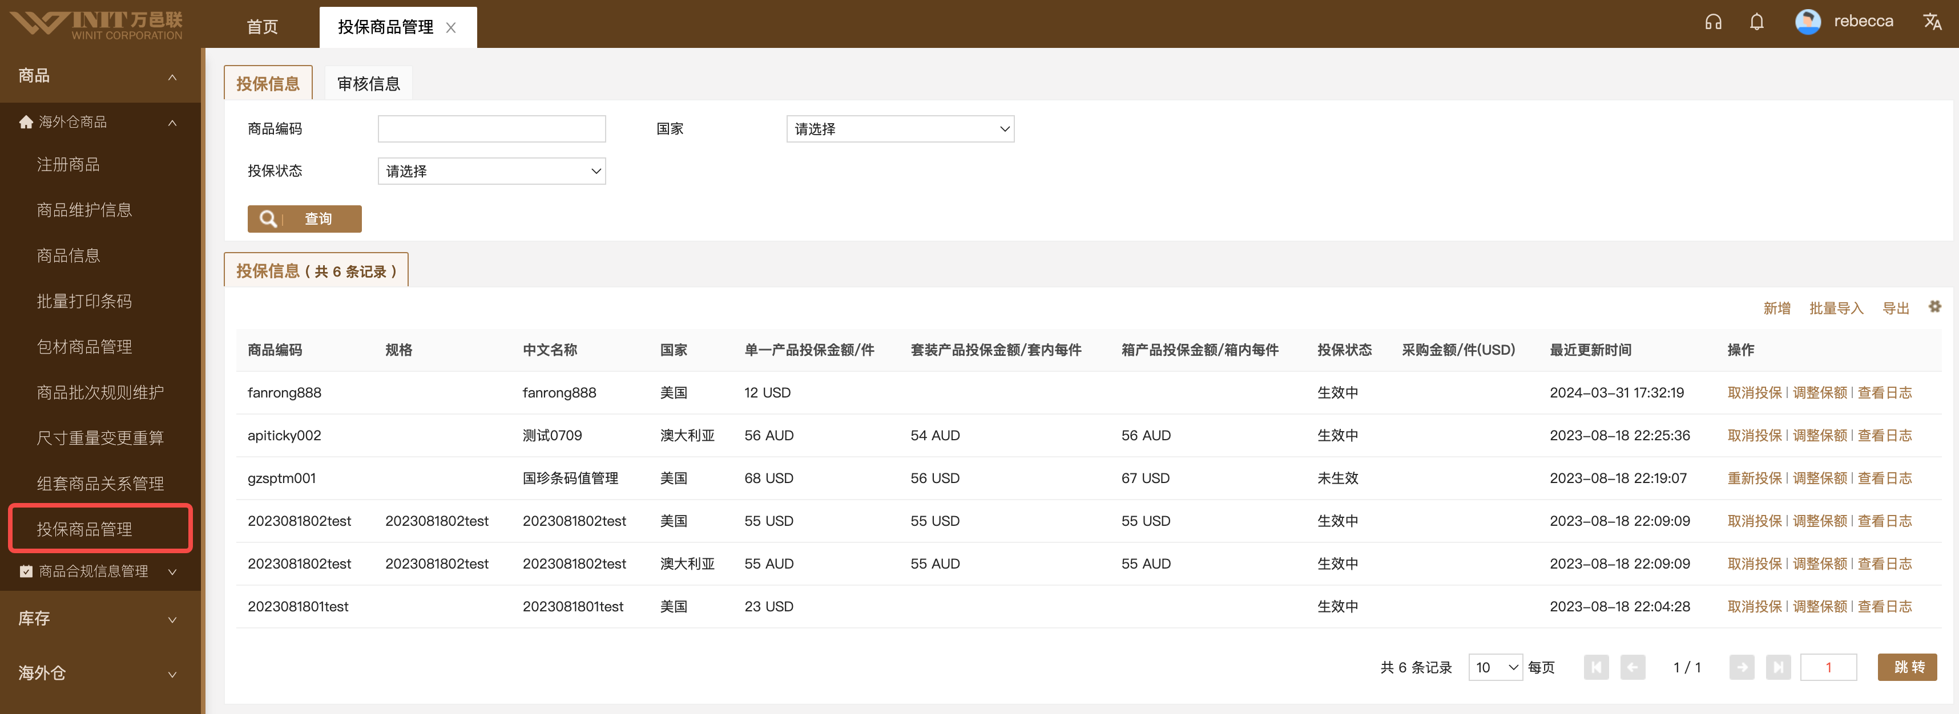This screenshot has height=714, width=1959.
Task: Open the customer service headset icon
Action: [x=1712, y=22]
